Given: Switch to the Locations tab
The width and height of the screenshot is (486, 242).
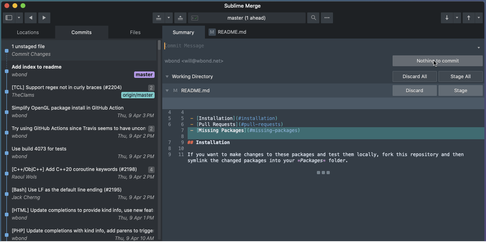Looking at the screenshot, I should [x=27, y=32].
